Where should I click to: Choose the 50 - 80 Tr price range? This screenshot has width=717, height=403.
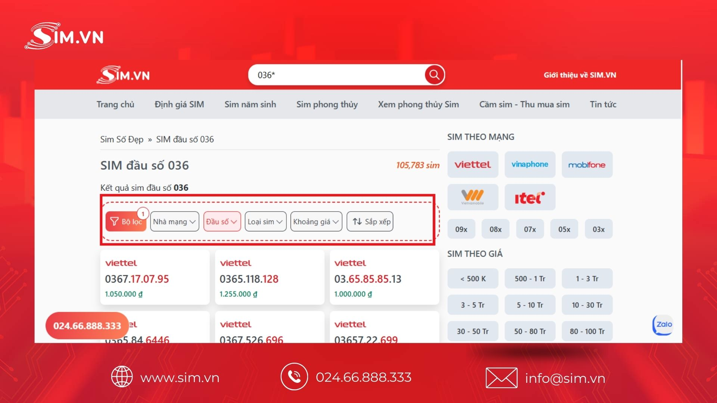pos(530,331)
